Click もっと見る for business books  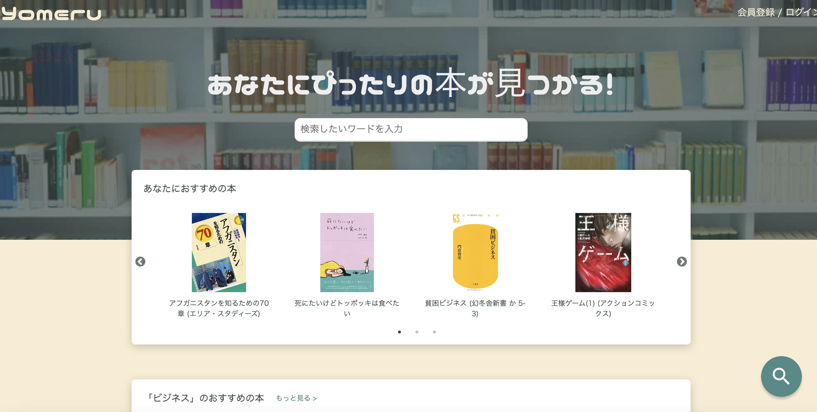(296, 398)
